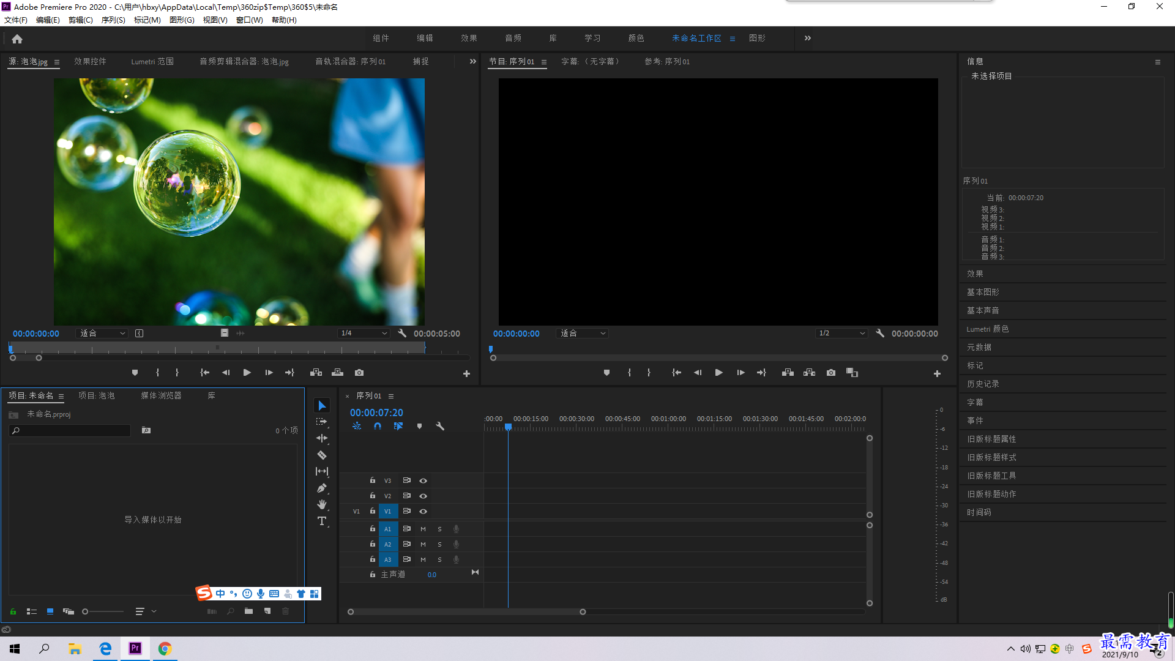Toggle V1 track output eye
Screen dimensions: 1175x661
tap(423, 511)
